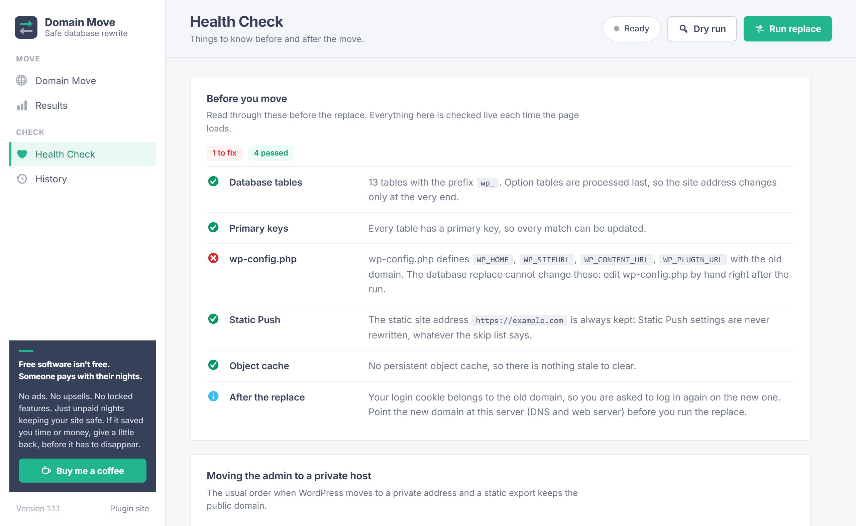Screen dimensions: 856x526
Task: Click the Run replace button
Action: point(788,28)
